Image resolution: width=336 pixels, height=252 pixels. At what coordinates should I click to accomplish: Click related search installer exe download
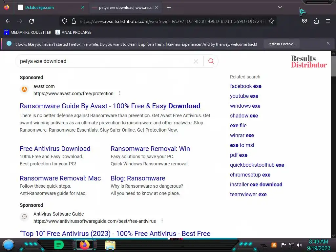256,185
